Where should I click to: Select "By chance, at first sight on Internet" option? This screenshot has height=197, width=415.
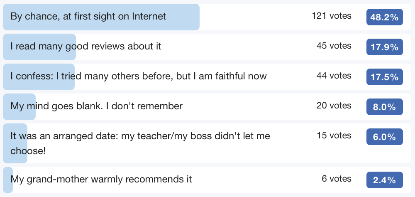[x=88, y=16]
